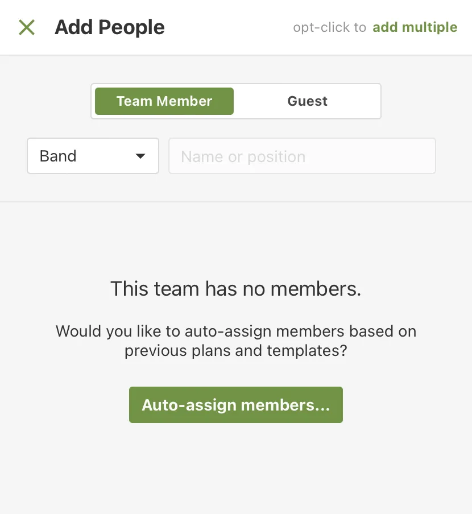Click the "previous plans and templates" text line
The width and height of the screenshot is (472, 514).
pyautogui.click(x=235, y=351)
